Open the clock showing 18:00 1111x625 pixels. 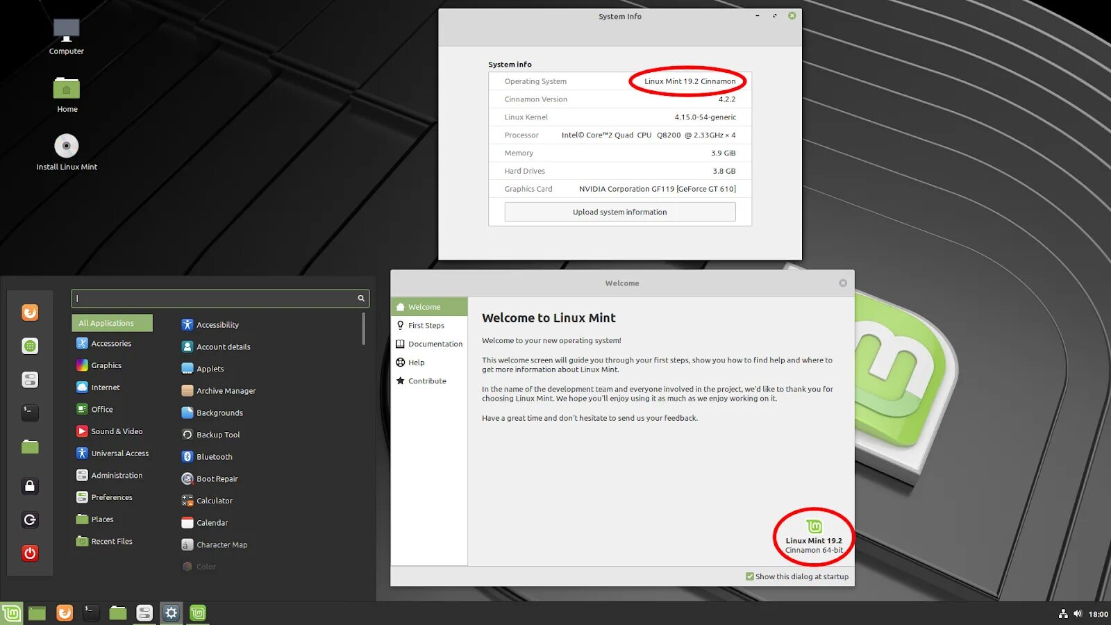pos(1099,614)
